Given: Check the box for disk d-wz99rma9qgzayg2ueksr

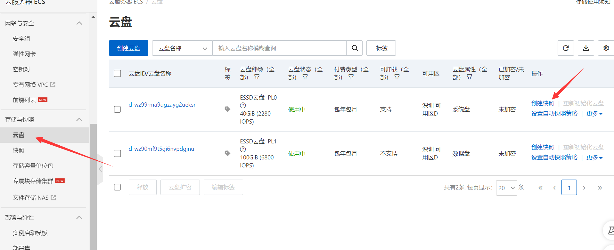Looking at the screenshot, I should [x=118, y=109].
